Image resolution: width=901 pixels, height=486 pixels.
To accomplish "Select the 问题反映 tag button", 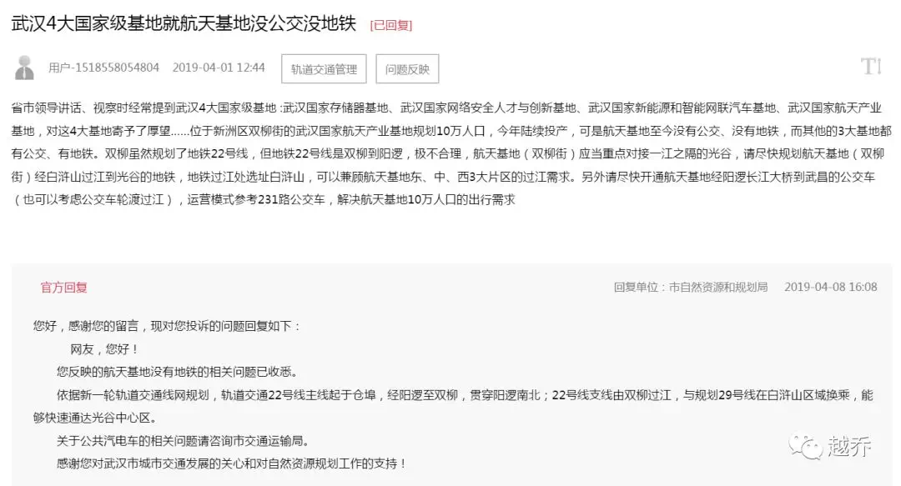I will (407, 69).
